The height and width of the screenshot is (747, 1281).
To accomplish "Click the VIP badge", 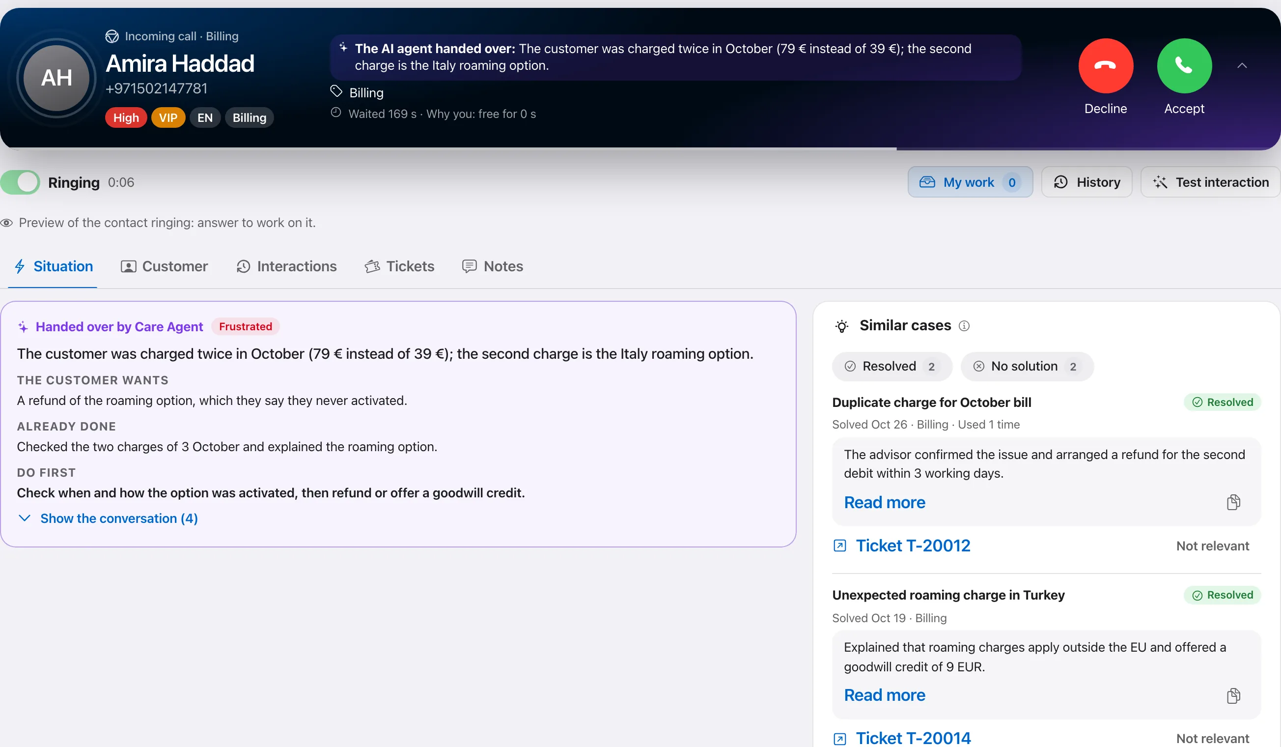I will 168,117.
